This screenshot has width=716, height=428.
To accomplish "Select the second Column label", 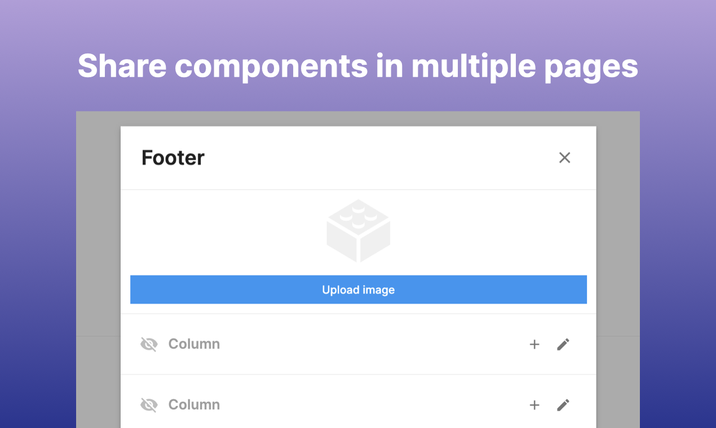I will pos(194,405).
